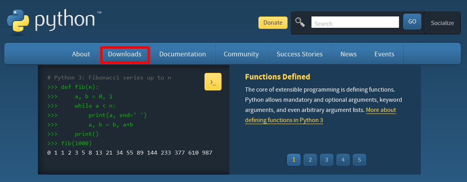The width and height of the screenshot is (467, 182).
Task: Click the 'while a < n:' code line
Action: click(x=81, y=106)
